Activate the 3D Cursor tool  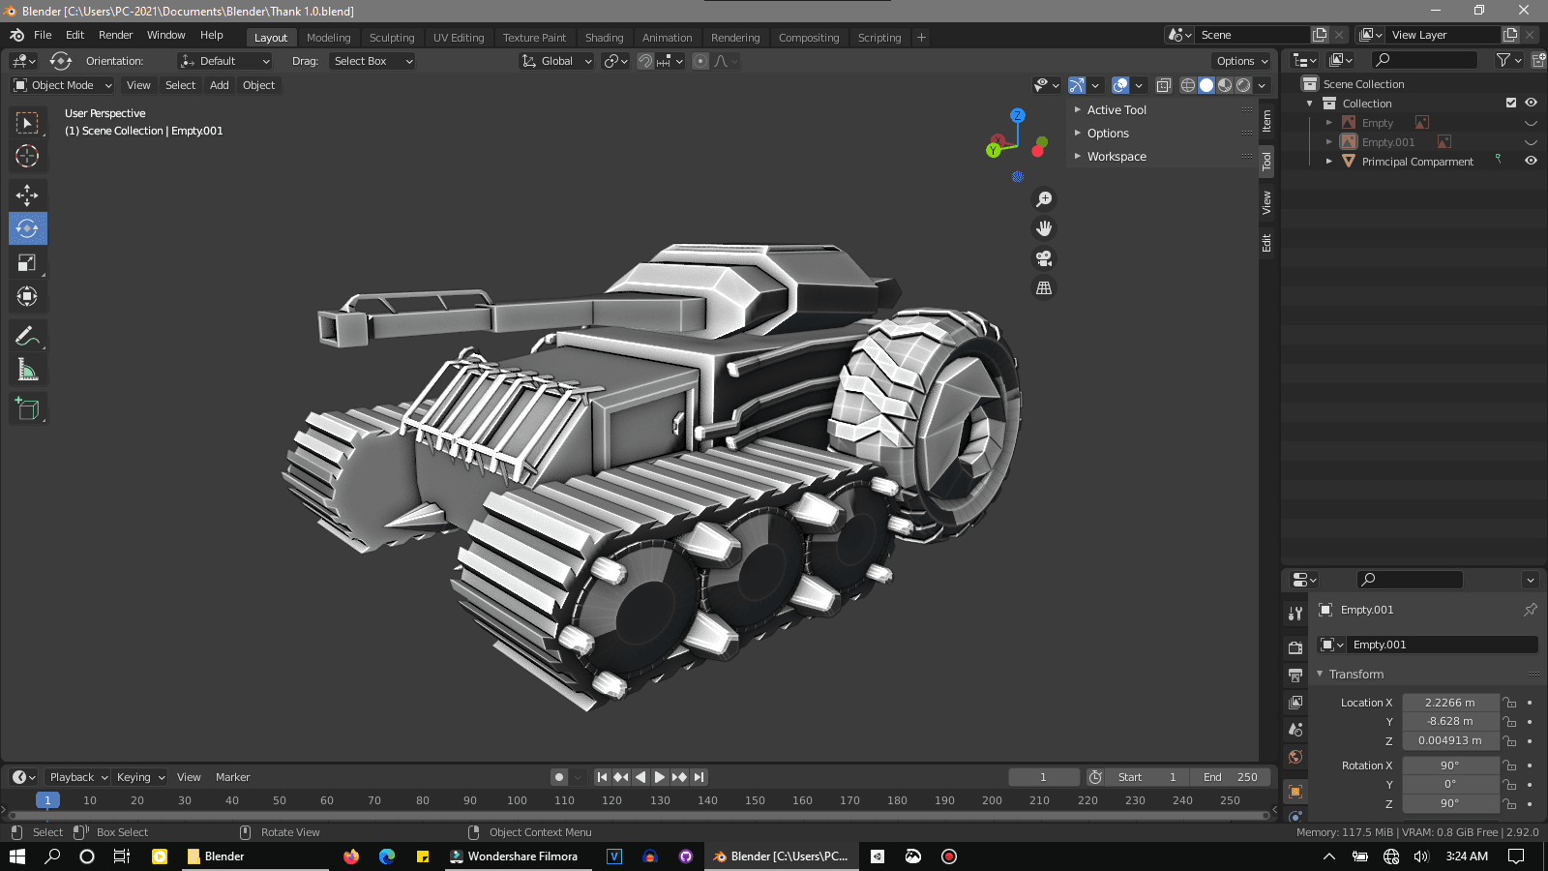coord(27,156)
